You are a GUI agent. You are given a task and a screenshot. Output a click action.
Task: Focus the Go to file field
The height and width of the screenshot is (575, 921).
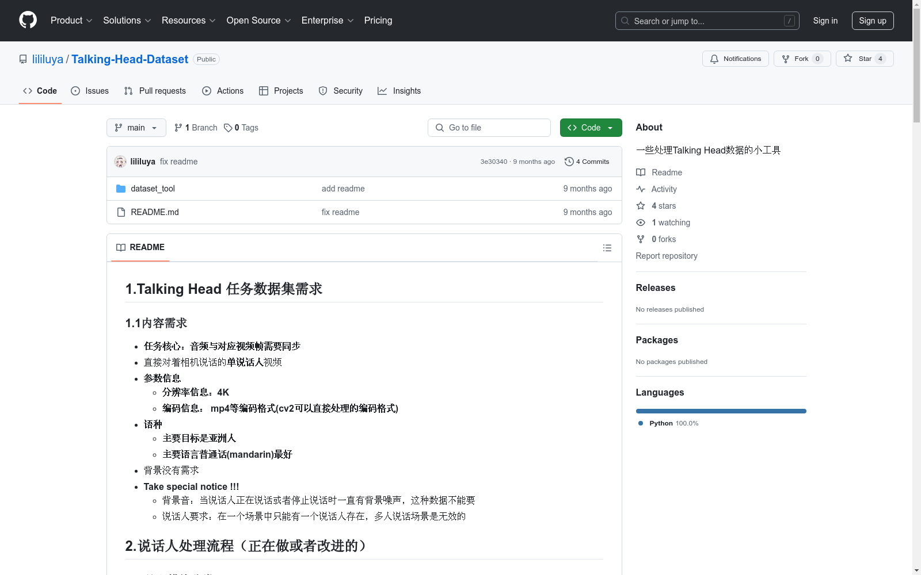(x=489, y=128)
